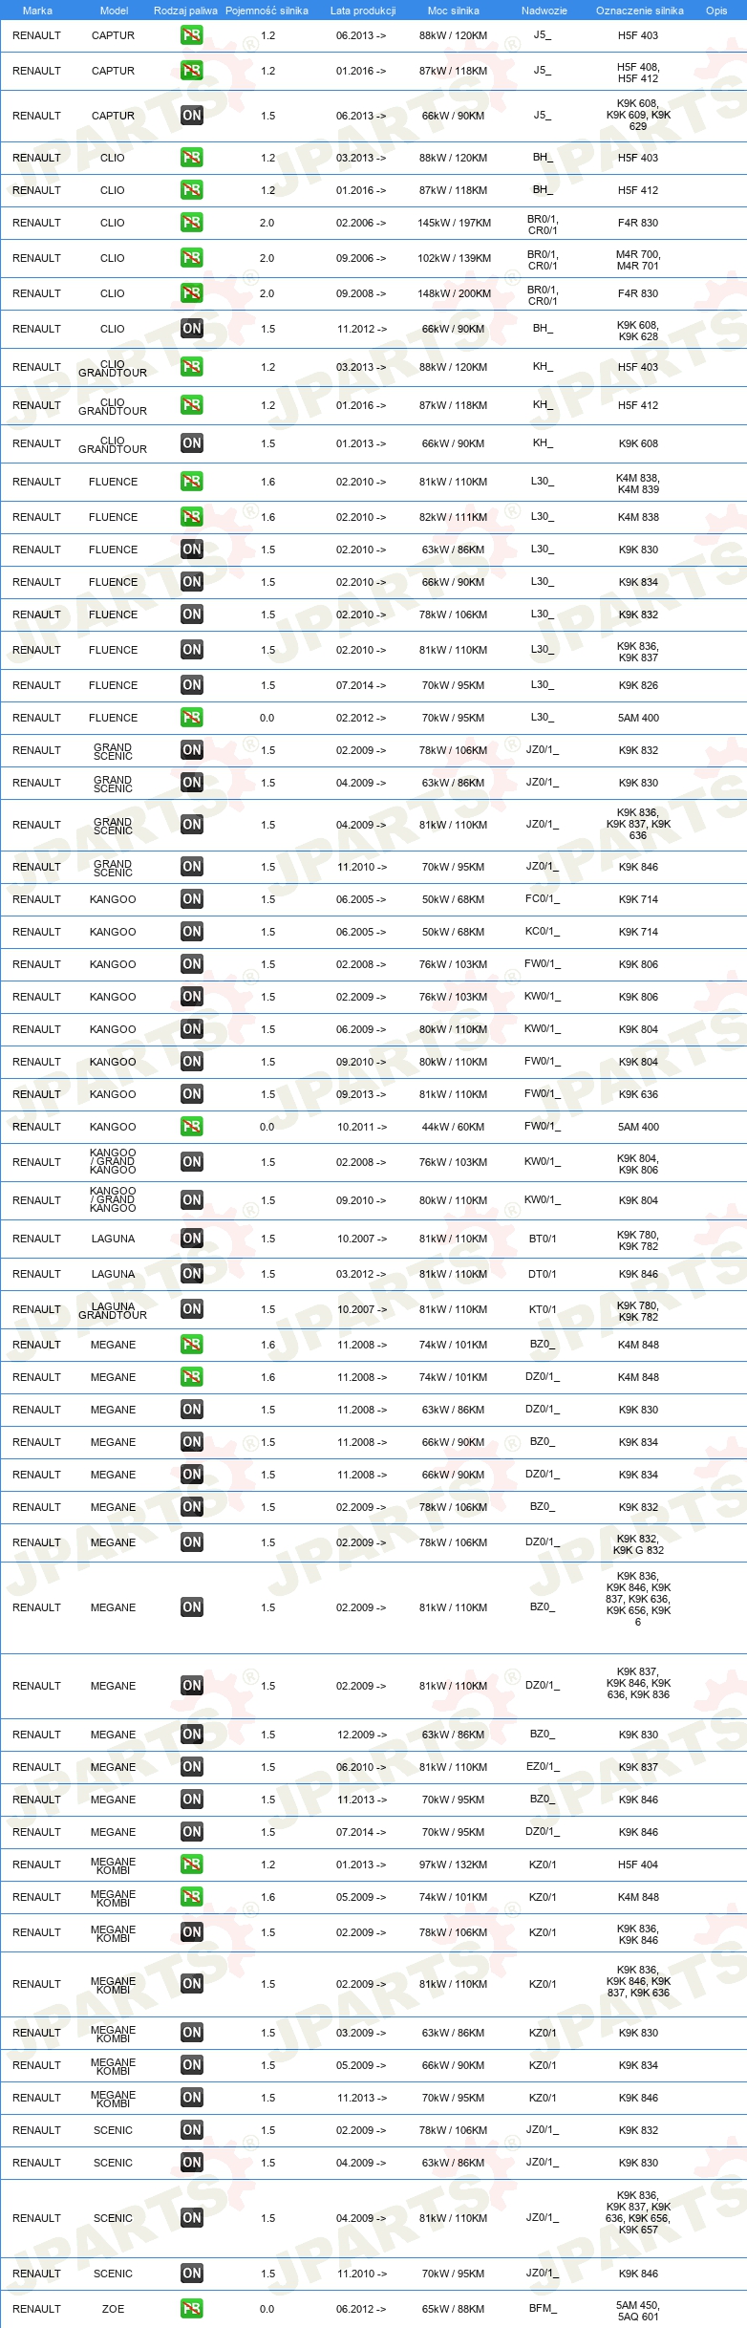Click the diesel ON icon in the LAGUNA DT0/1 row
Viewport: 747px width, 2328px height.
tap(191, 1274)
